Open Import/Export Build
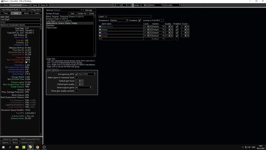The image size is (266, 150). pyautogui.click(x=10, y=10)
